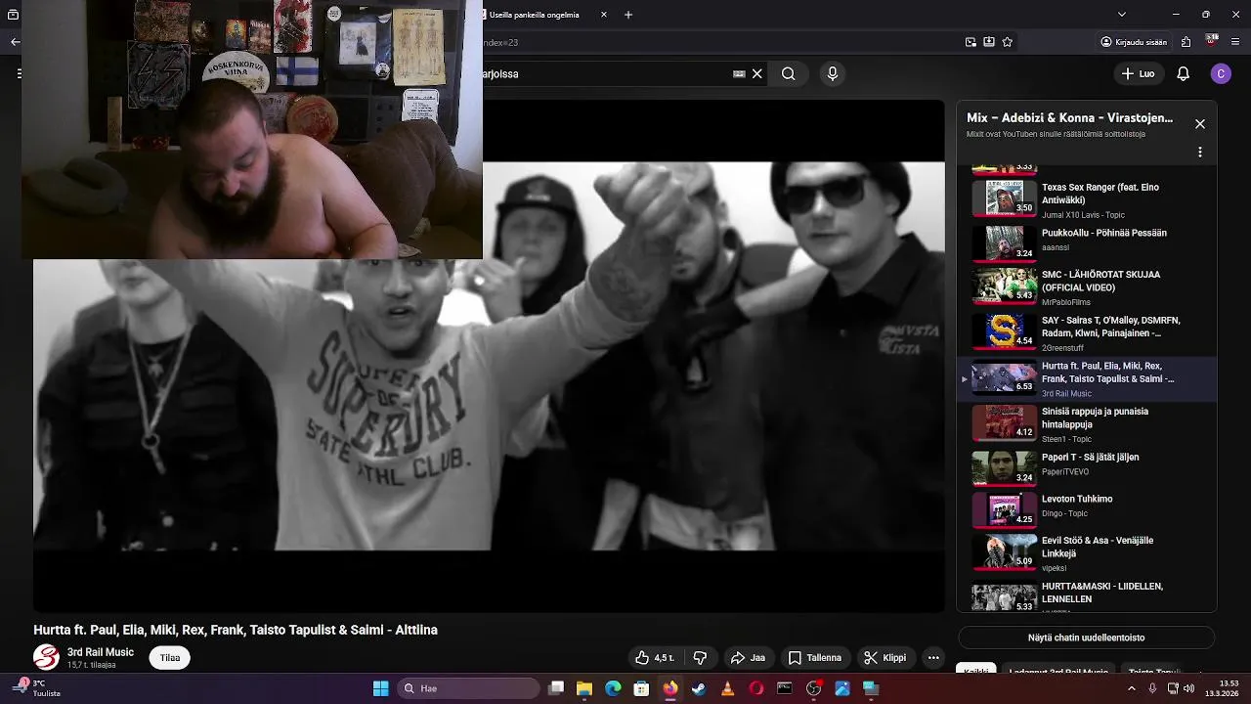The width and height of the screenshot is (1251, 704).
Task: Click the 'Kirjaudu sisään' browser account button
Action: 1134,42
